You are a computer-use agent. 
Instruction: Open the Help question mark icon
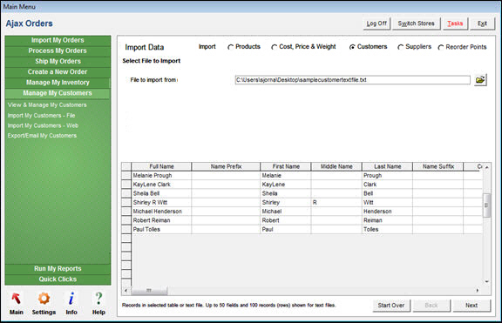[x=98, y=299]
